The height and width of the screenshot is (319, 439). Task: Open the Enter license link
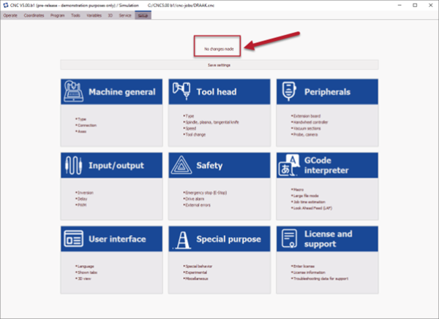[303, 266]
